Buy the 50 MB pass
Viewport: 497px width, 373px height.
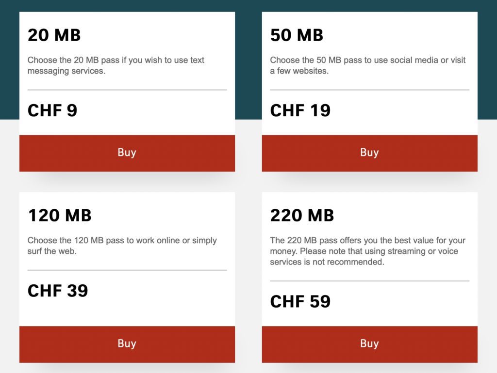[x=369, y=153]
